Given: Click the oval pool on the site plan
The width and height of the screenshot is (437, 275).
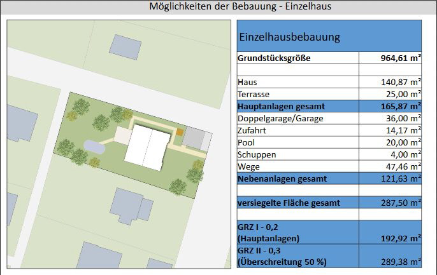Looking at the screenshot, I should (x=94, y=147).
